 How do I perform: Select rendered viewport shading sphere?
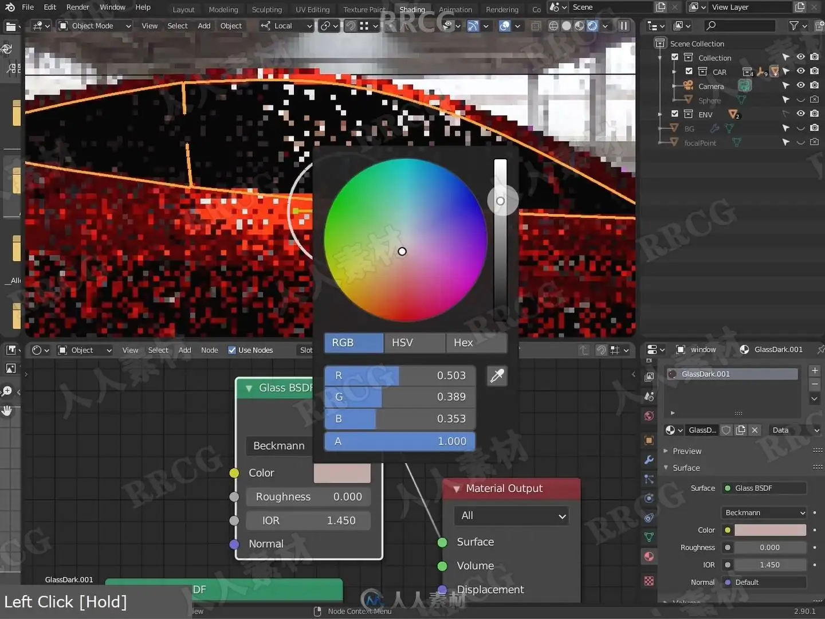[592, 26]
